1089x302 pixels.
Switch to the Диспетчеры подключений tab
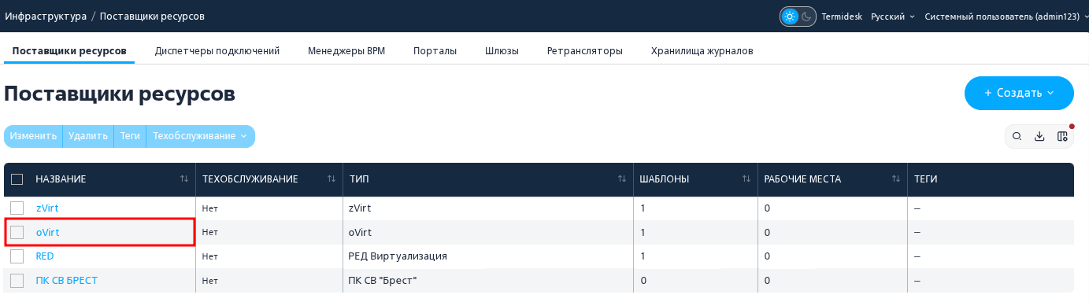(x=217, y=51)
